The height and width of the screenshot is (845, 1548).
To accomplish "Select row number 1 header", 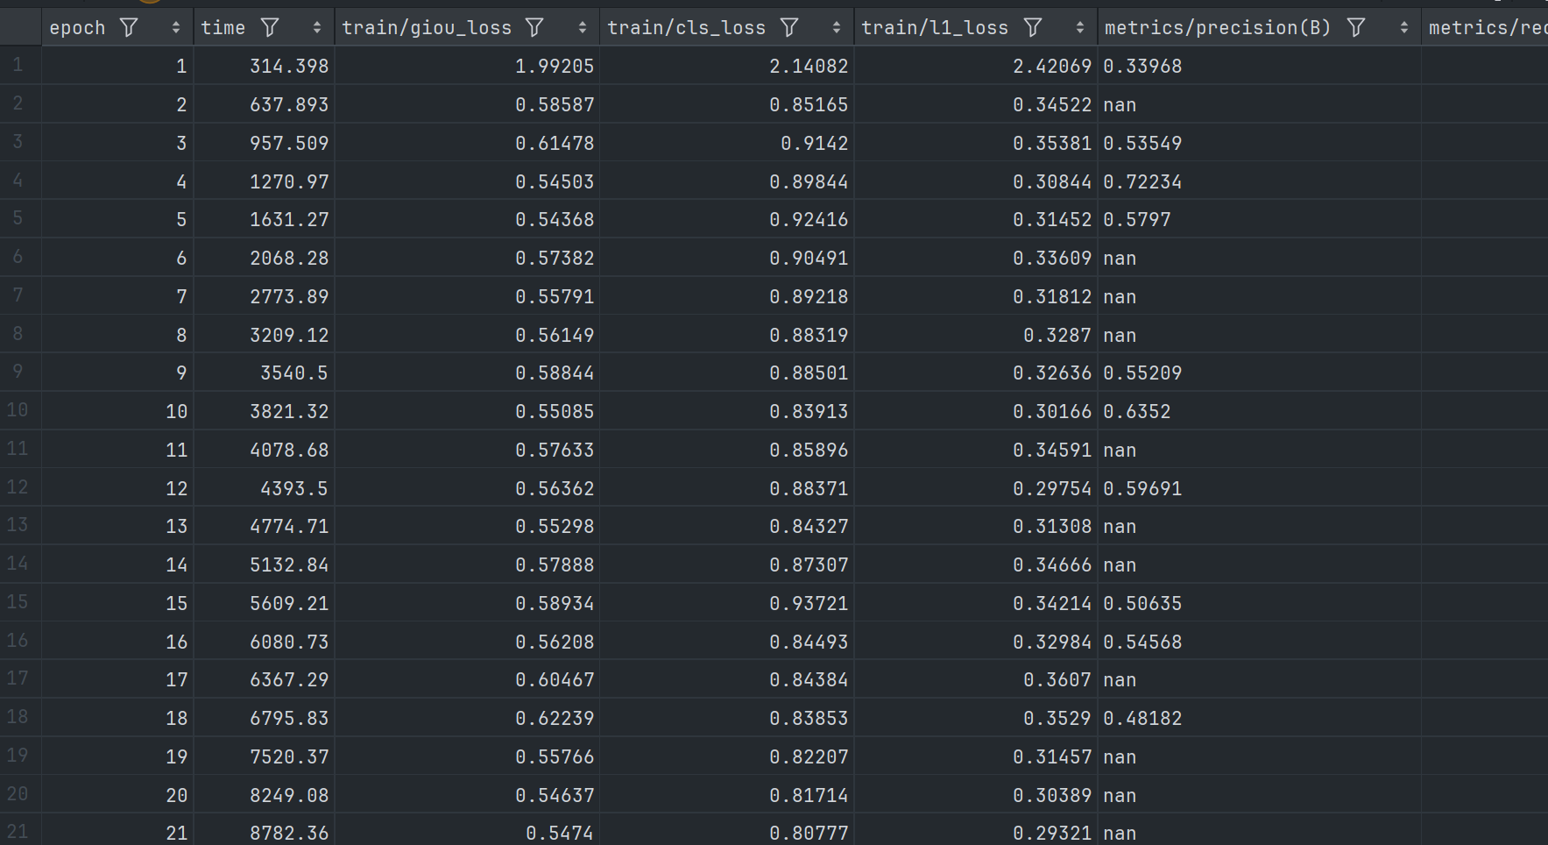I will pyautogui.click(x=19, y=66).
